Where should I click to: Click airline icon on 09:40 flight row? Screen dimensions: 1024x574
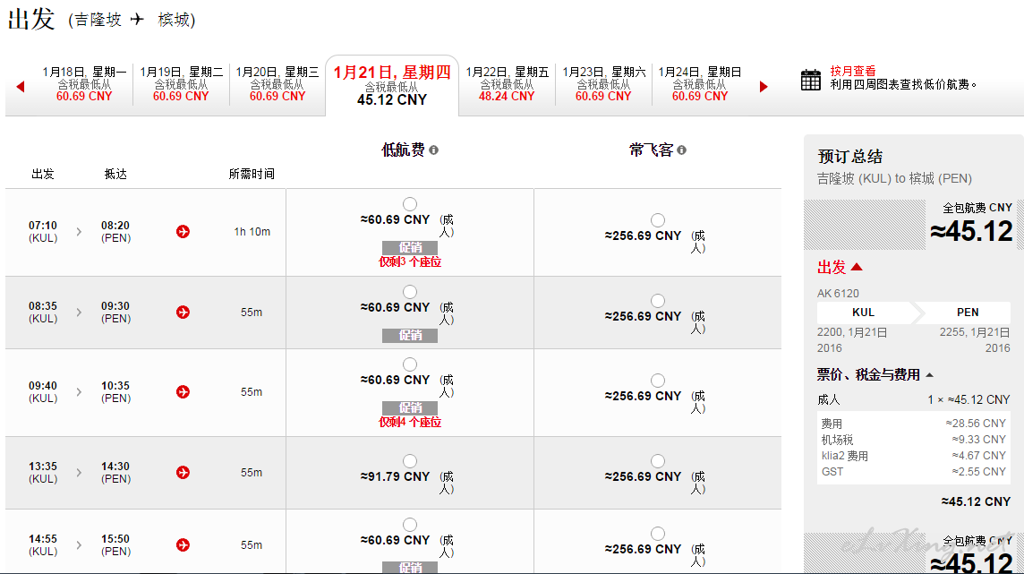pos(183,392)
